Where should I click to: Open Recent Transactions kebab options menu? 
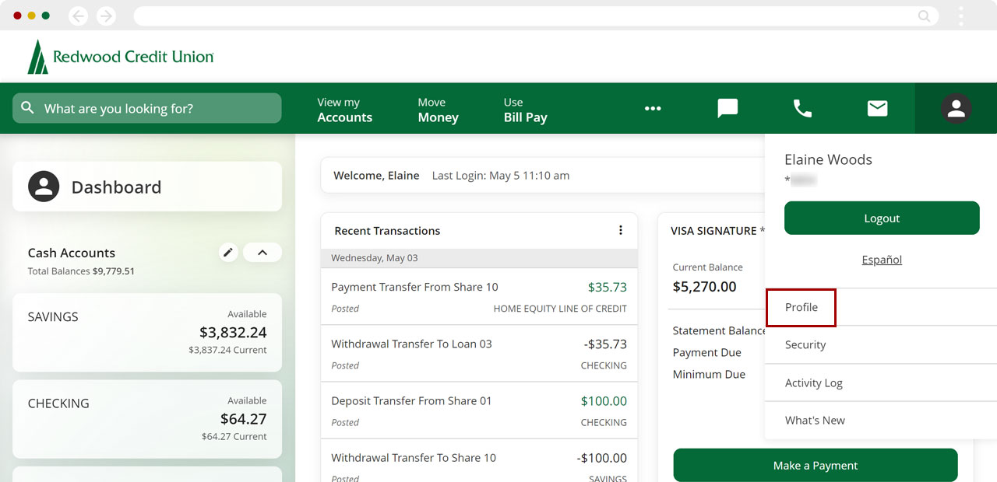621,230
